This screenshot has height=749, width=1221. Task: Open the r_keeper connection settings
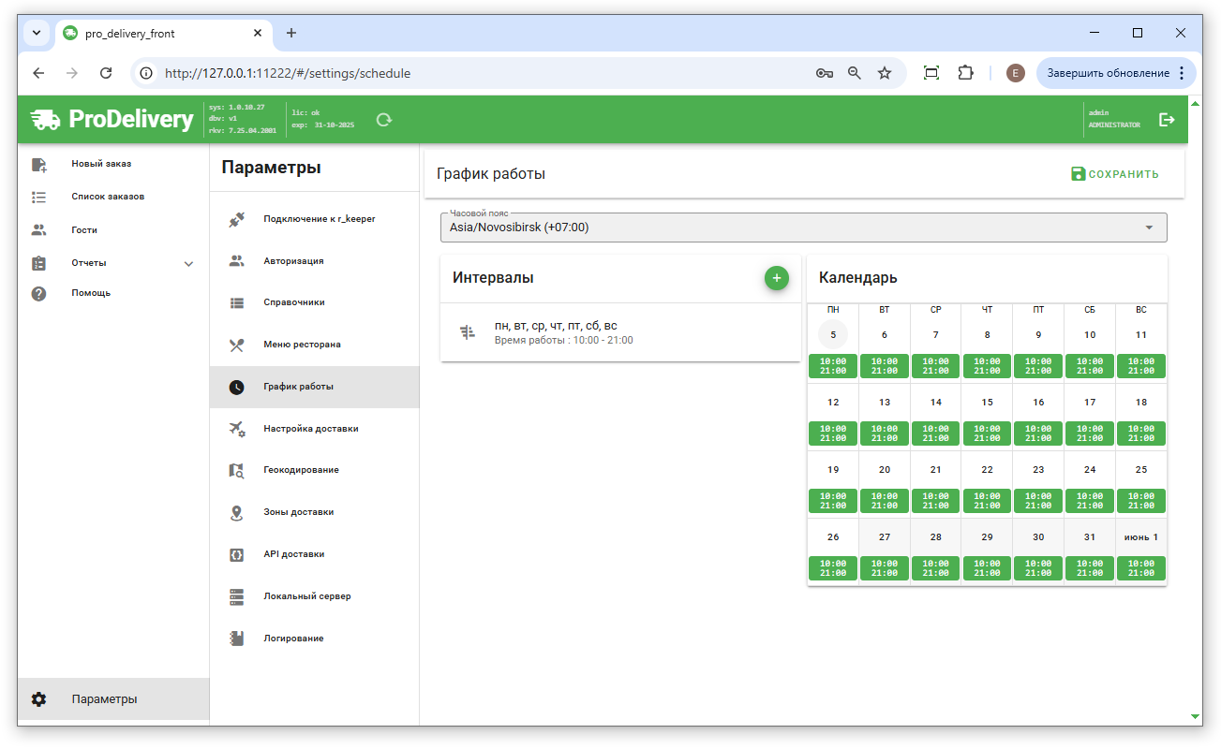point(319,219)
